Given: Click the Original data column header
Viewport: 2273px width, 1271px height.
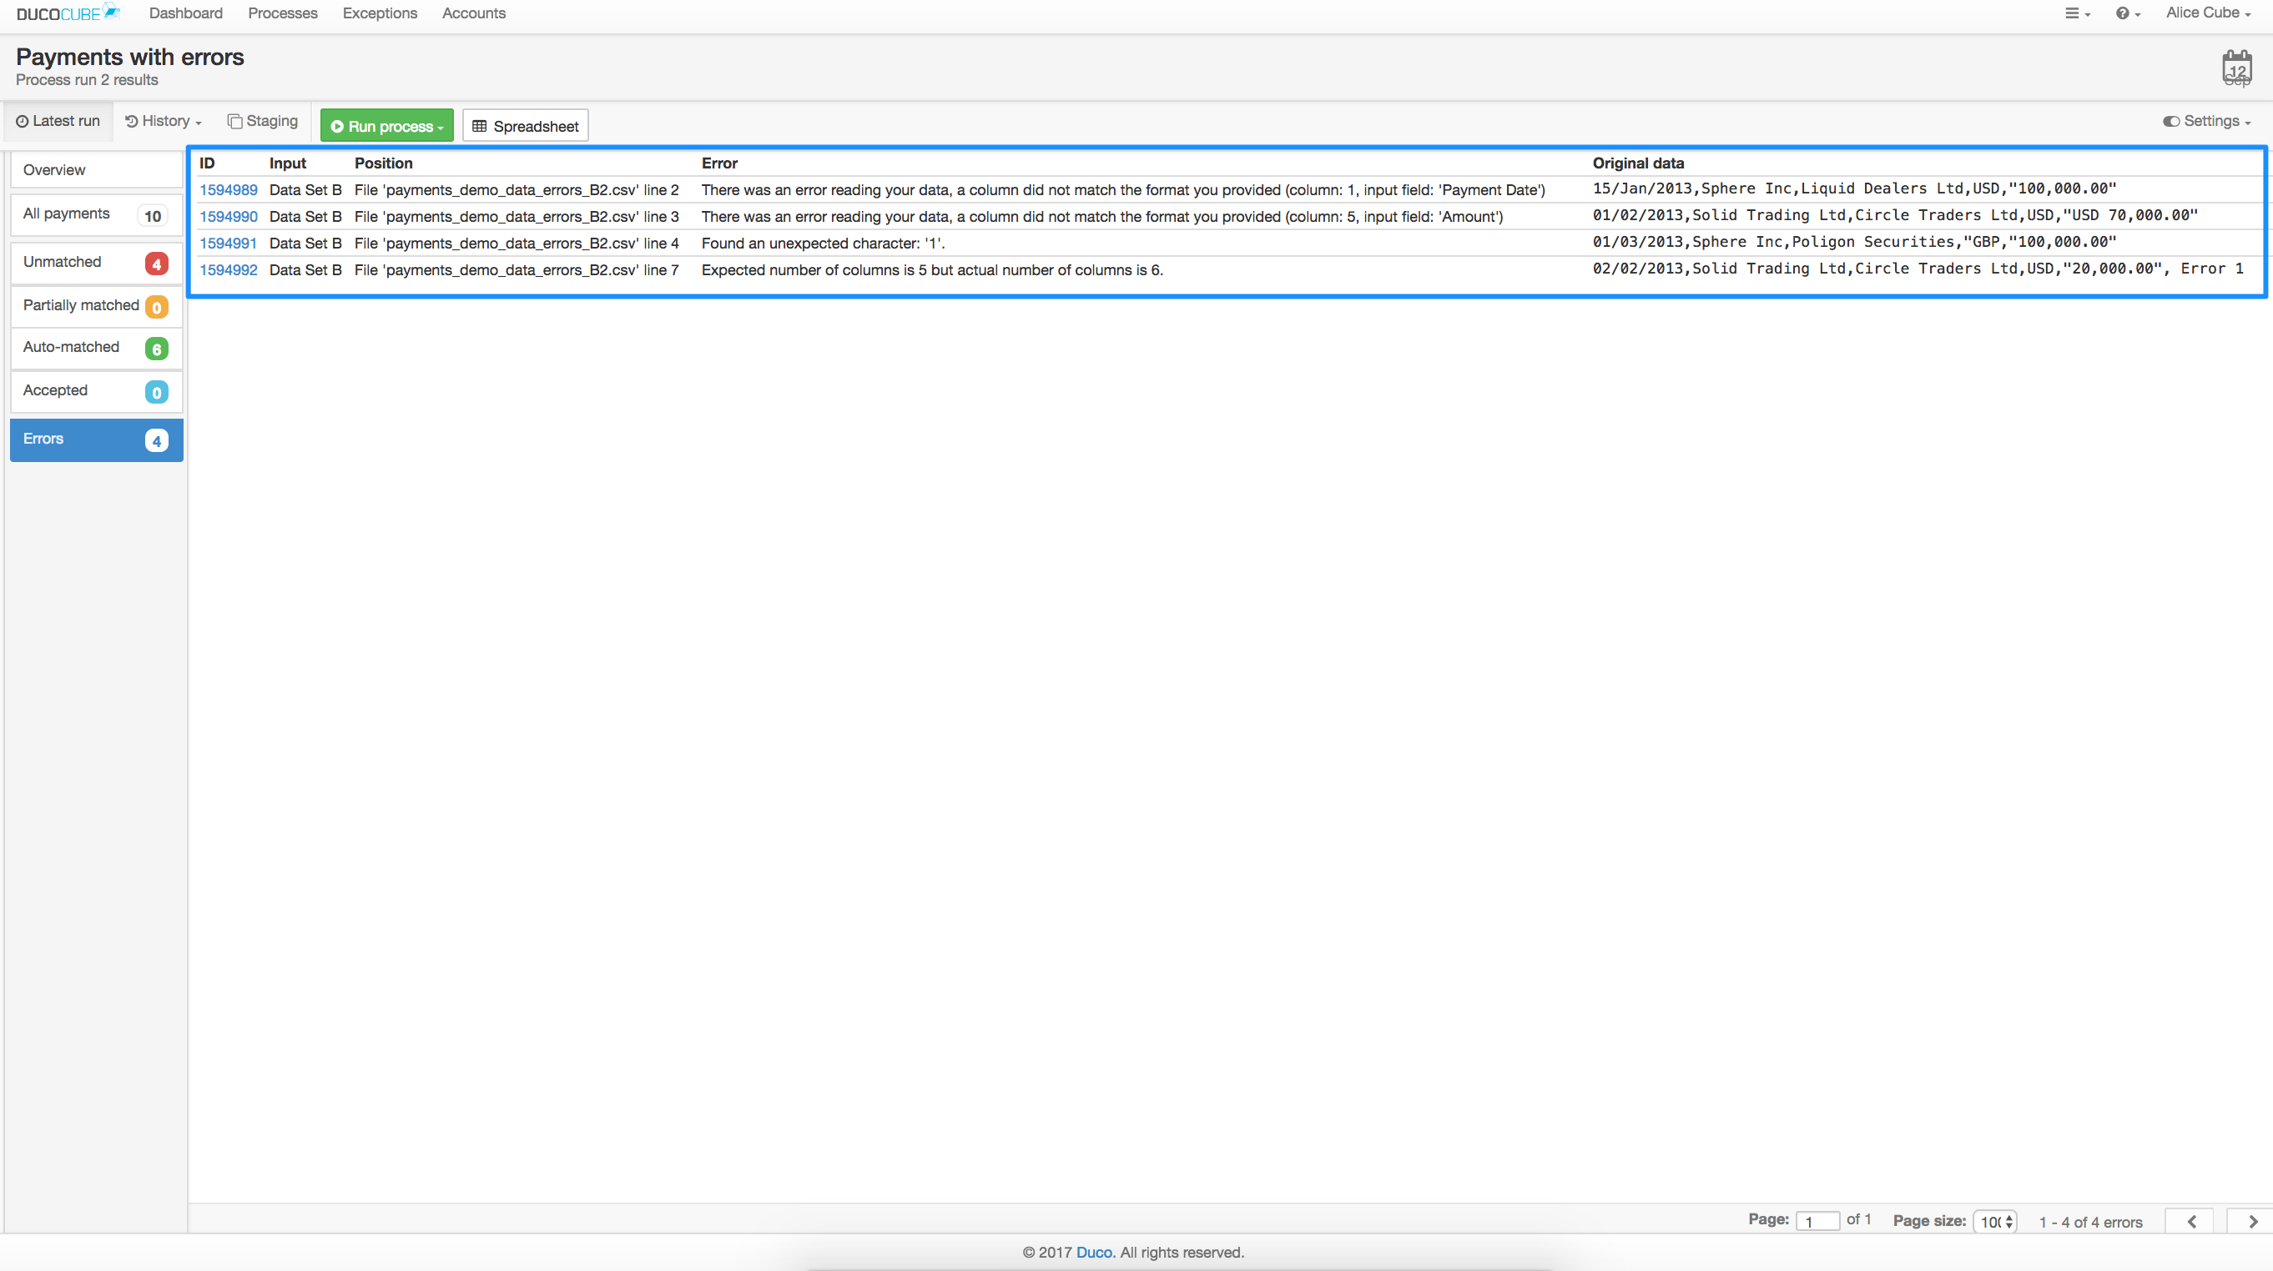Looking at the screenshot, I should pos(1638,163).
